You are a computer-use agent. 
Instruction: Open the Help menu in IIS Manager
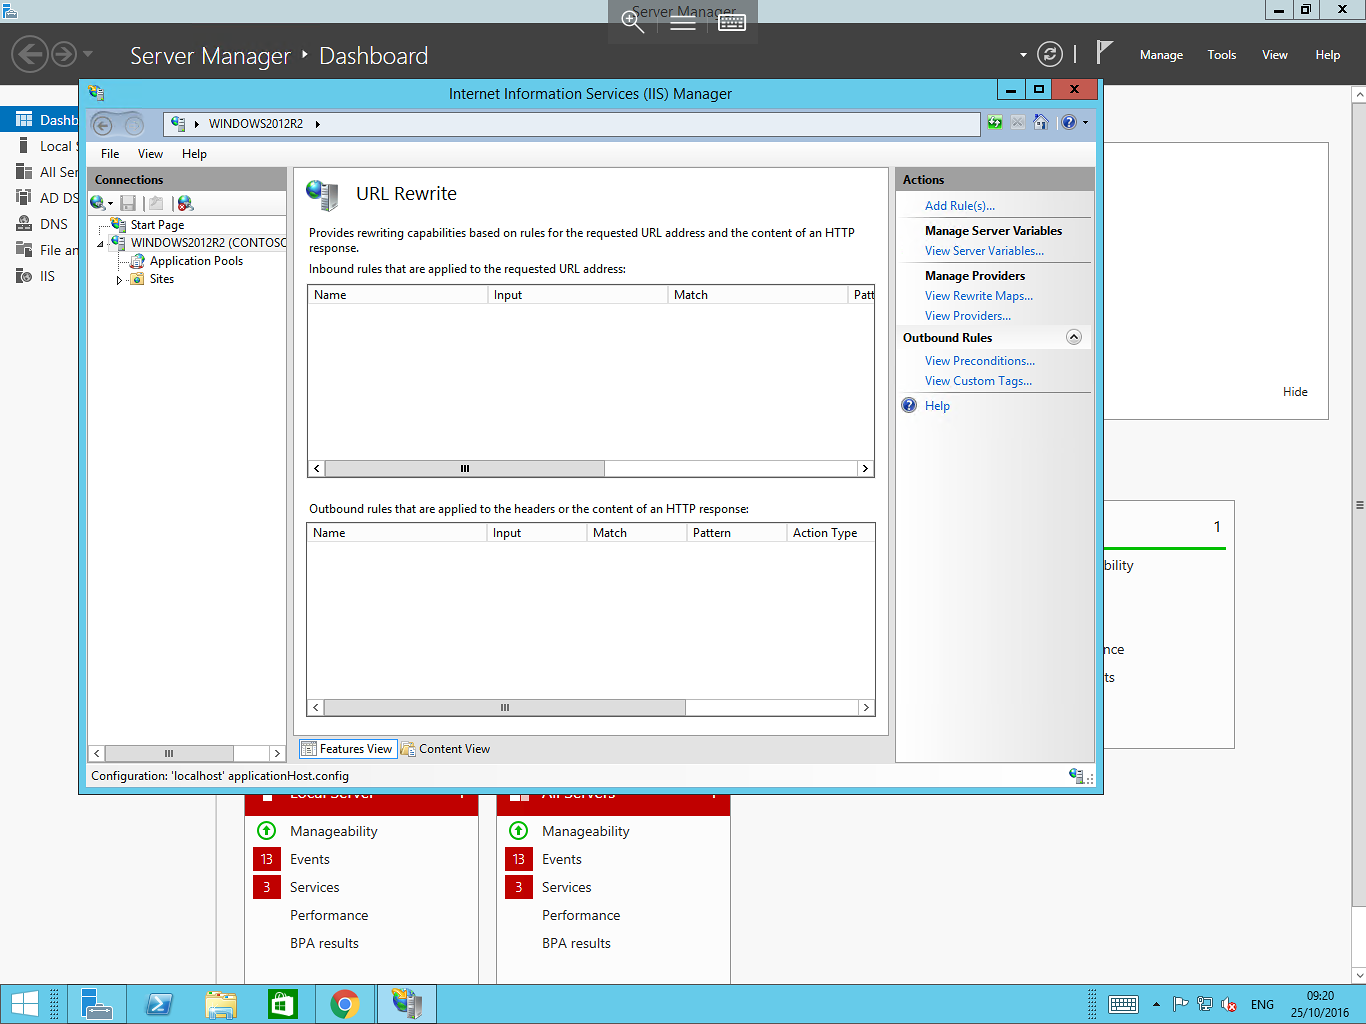(x=194, y=154)
